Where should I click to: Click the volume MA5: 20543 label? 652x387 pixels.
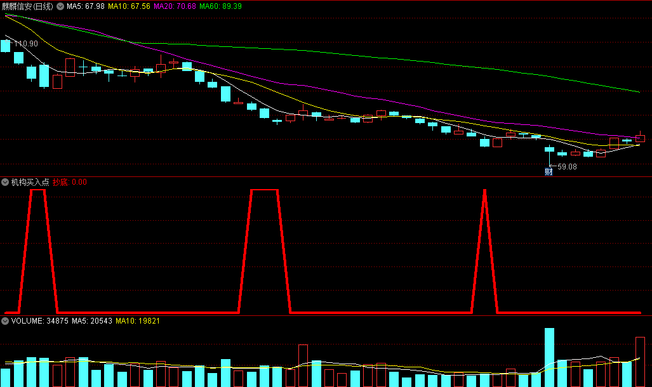point(92,321)
